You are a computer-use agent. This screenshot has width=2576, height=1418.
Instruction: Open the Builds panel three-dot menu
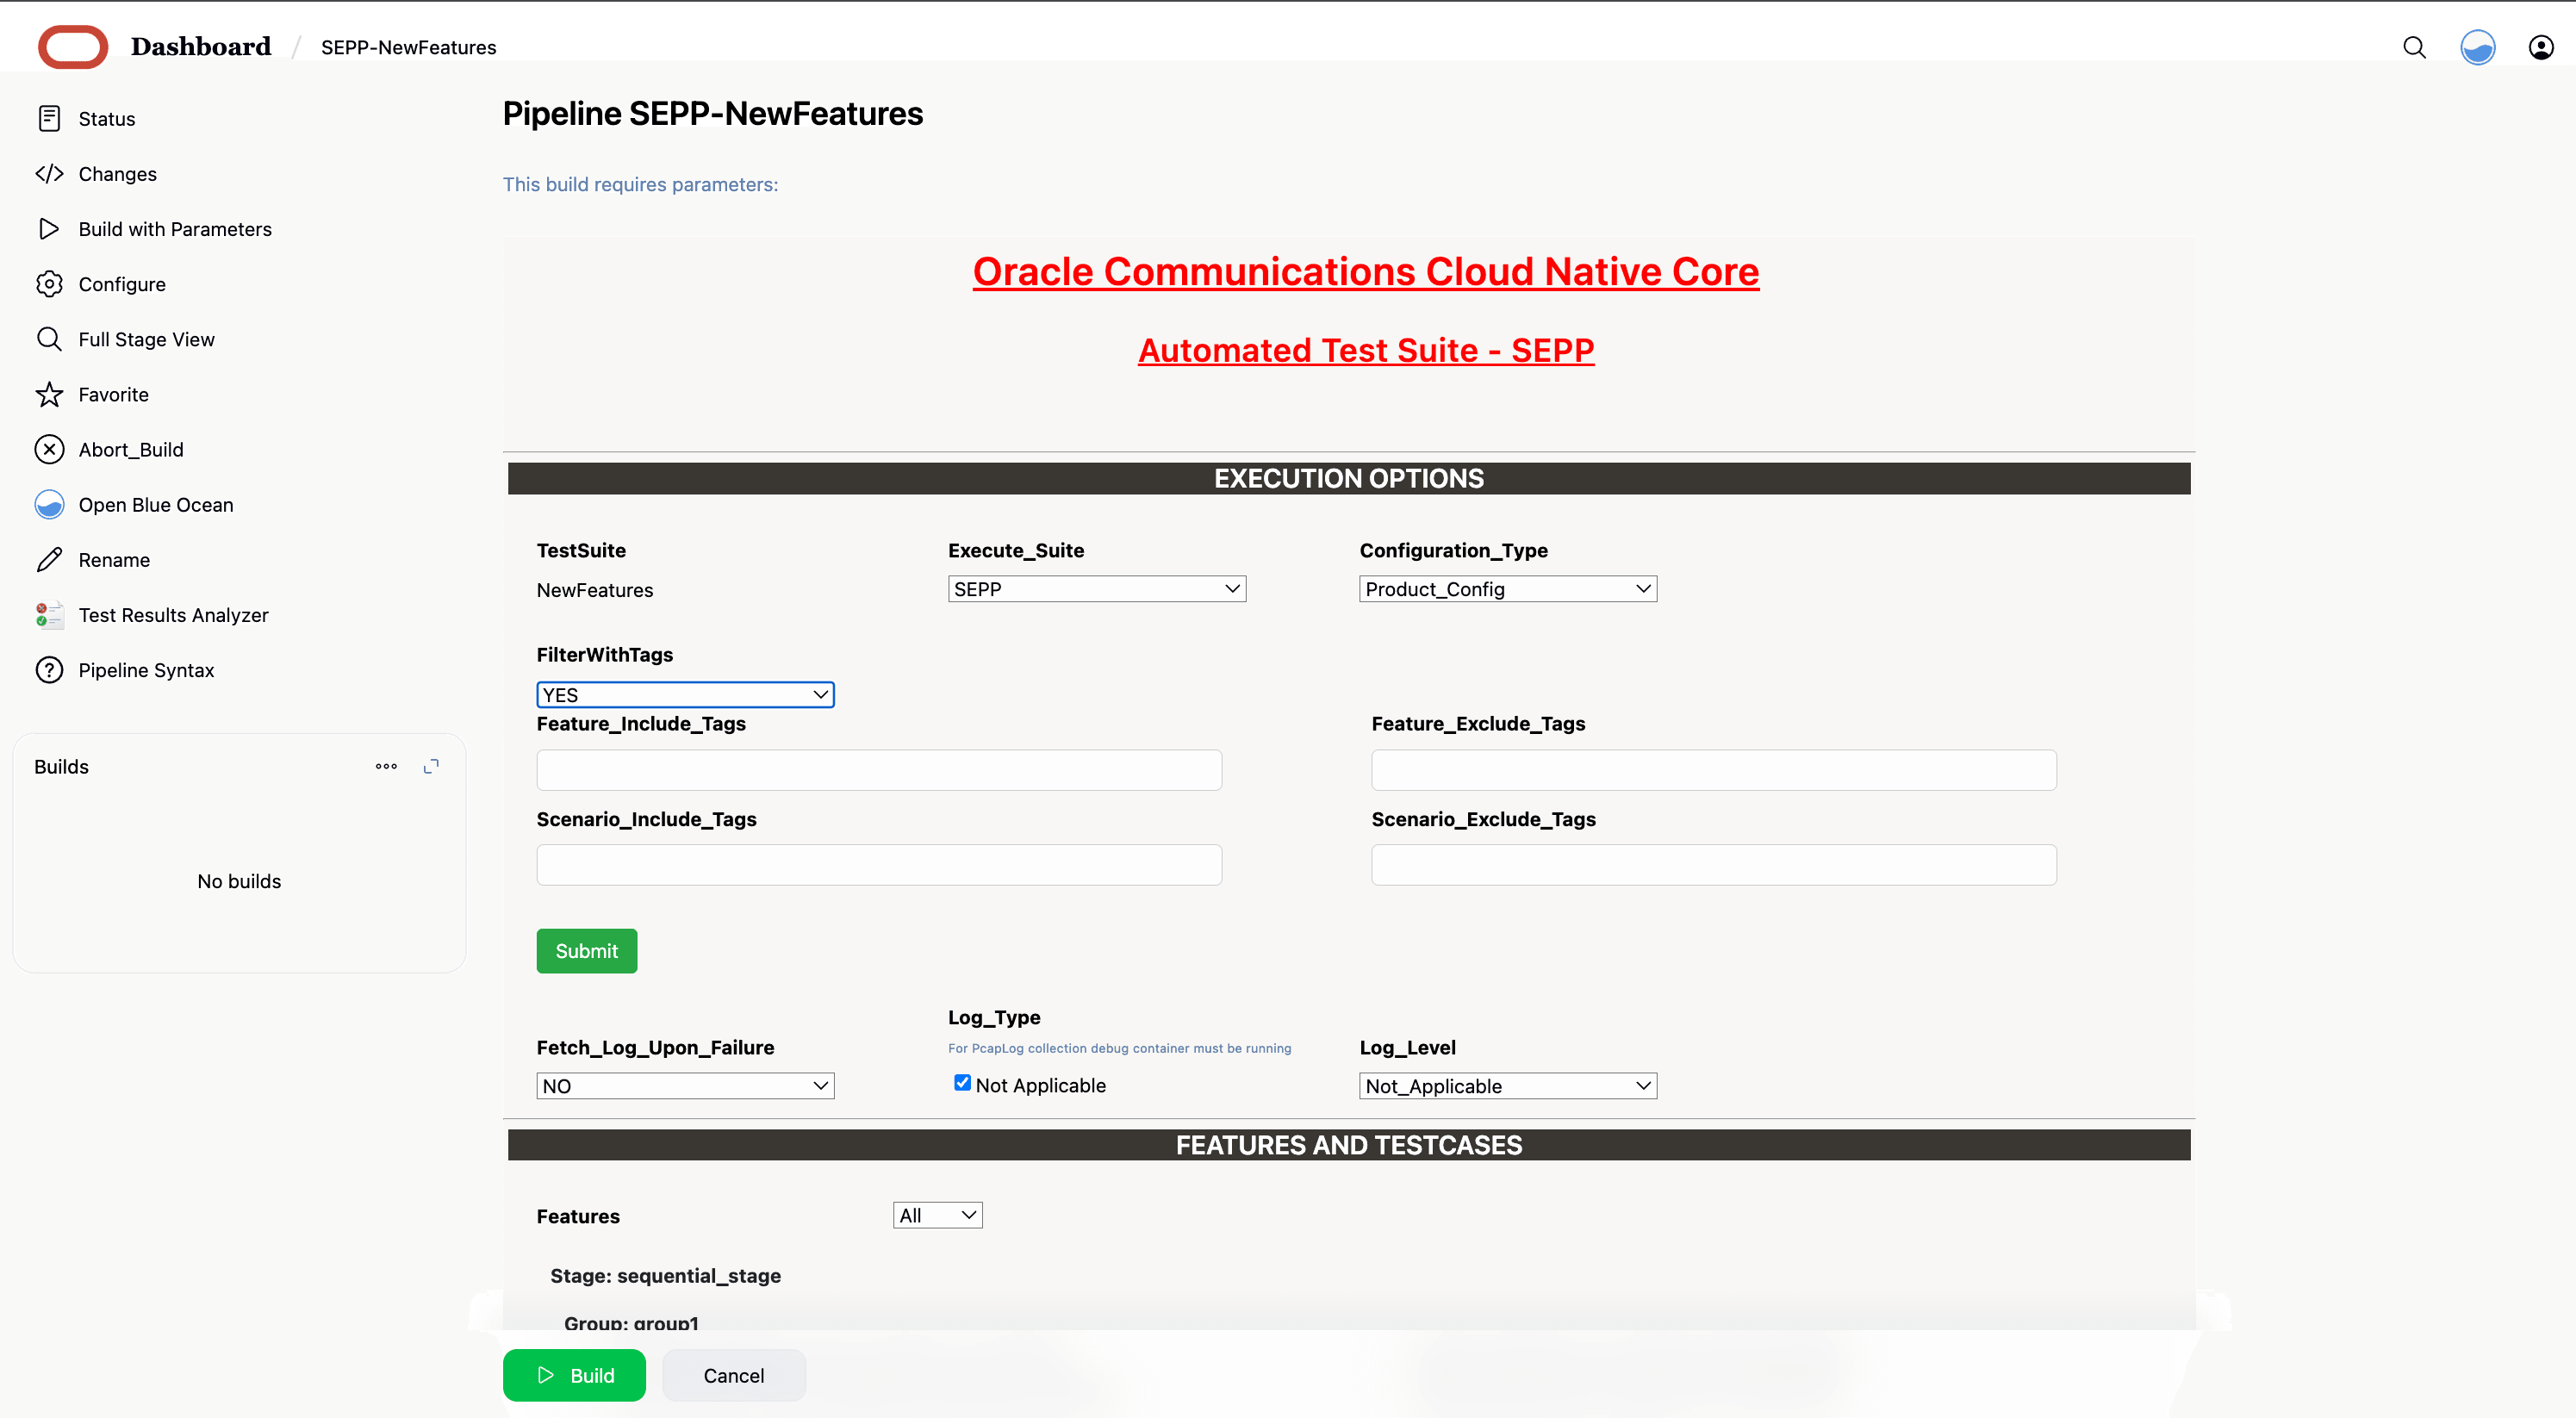pos(386,766)
